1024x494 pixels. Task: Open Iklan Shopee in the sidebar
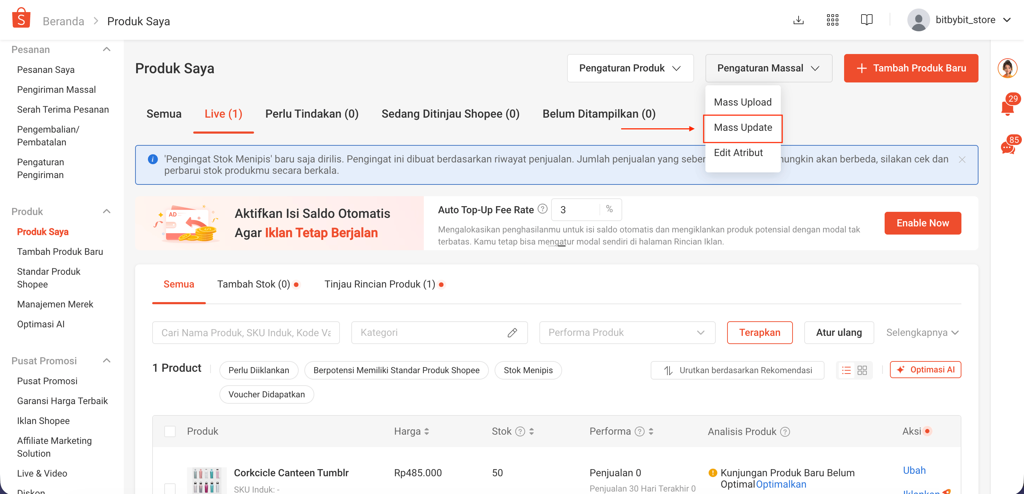tap(43, 421)
